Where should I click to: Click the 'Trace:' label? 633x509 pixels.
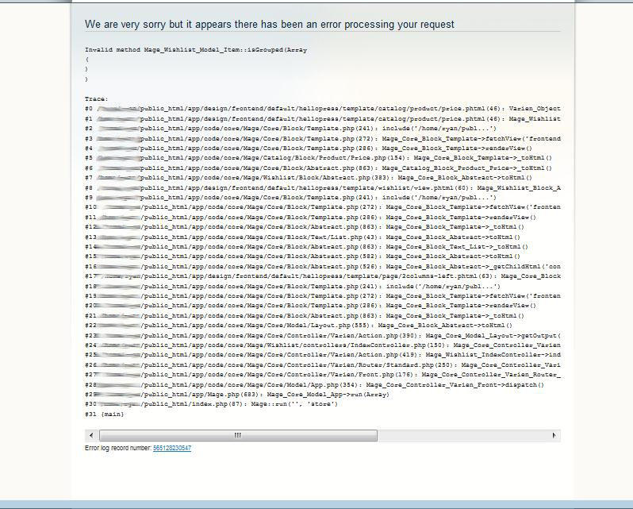pyautogui.click(x=97, y=99)
